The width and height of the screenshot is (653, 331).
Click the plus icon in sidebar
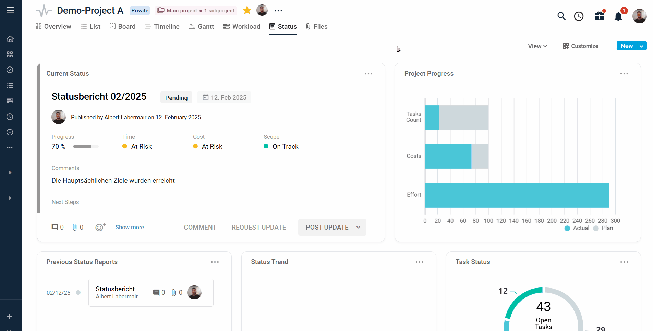click(x=9, y=317)
